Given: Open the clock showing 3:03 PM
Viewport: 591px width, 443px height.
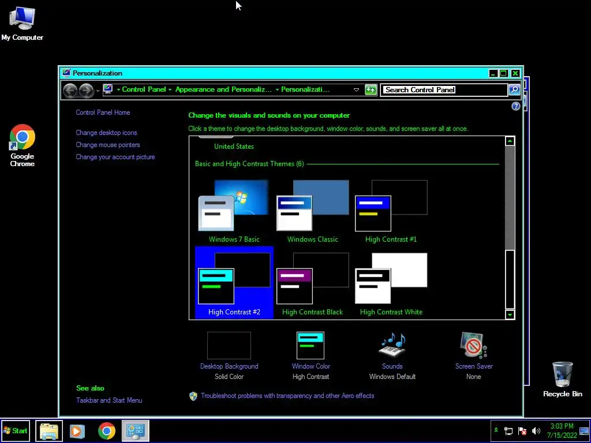Looking at the screenshot, I should [x=562, y=430].
